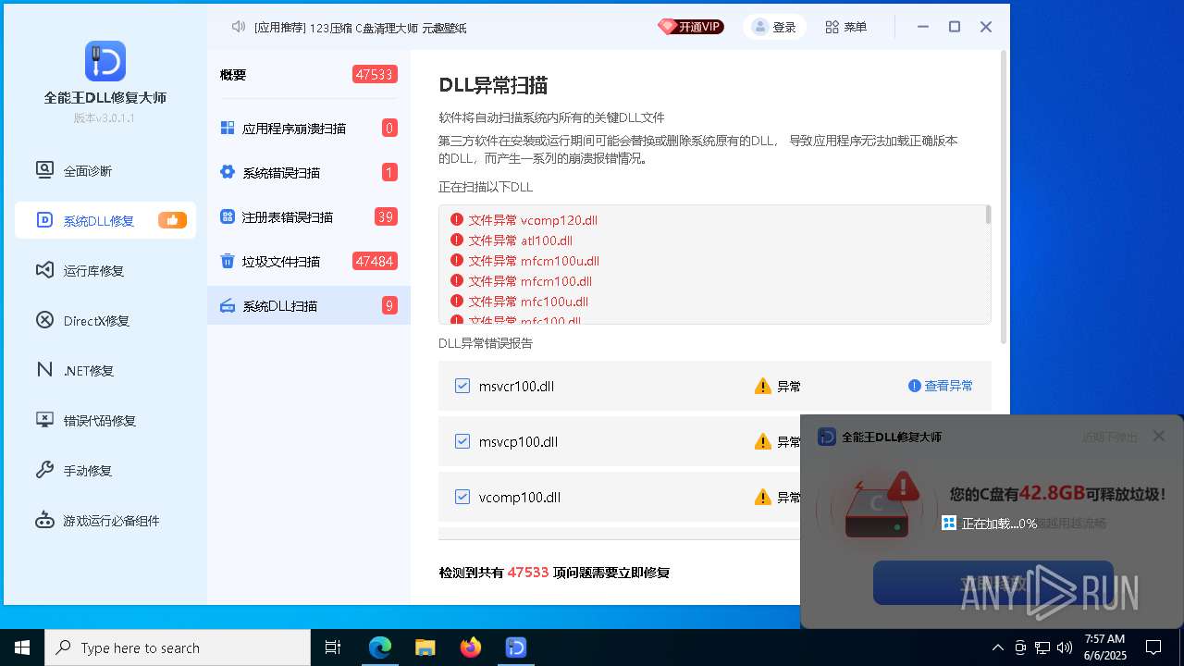Click the 运行库修复 icon
The width and height of the screenshot is (1184, 666).
(x=44, y=270)
